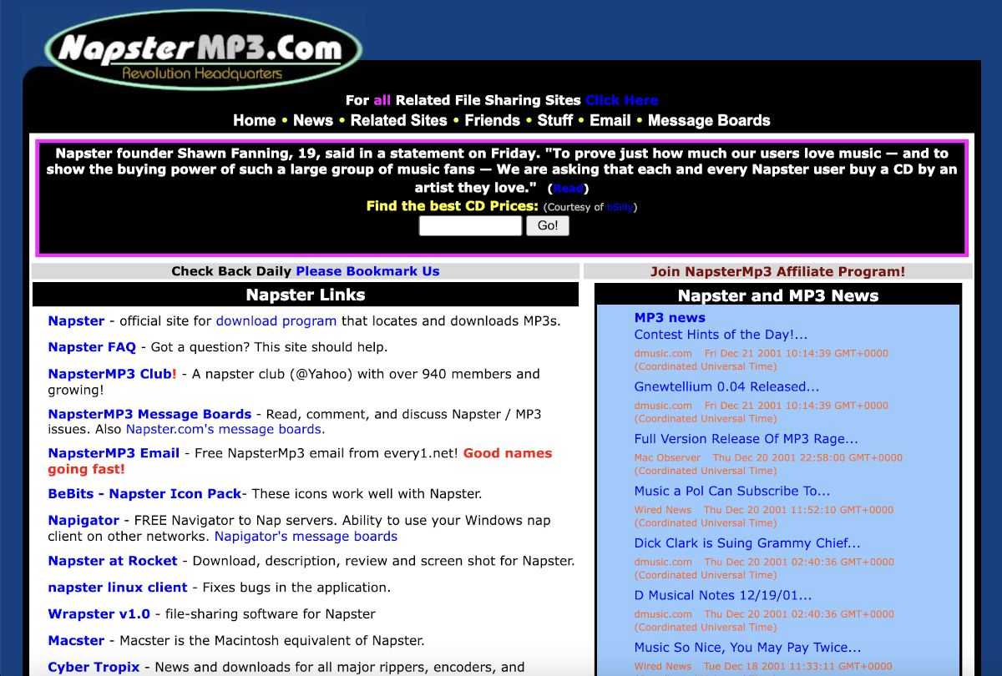The width and height of the screenshot is (1002, 676).
Task: Click the NapsterMP3.Com logo
Action: point(203,49)
